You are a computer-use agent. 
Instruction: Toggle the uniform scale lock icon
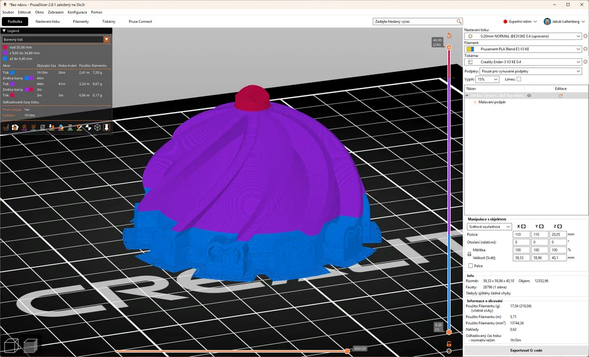(x=469, y=254)
